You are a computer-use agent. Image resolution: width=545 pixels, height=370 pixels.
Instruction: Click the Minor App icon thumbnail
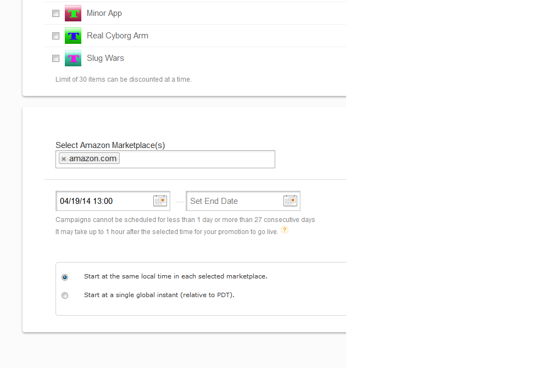click(x=73, y=13)
